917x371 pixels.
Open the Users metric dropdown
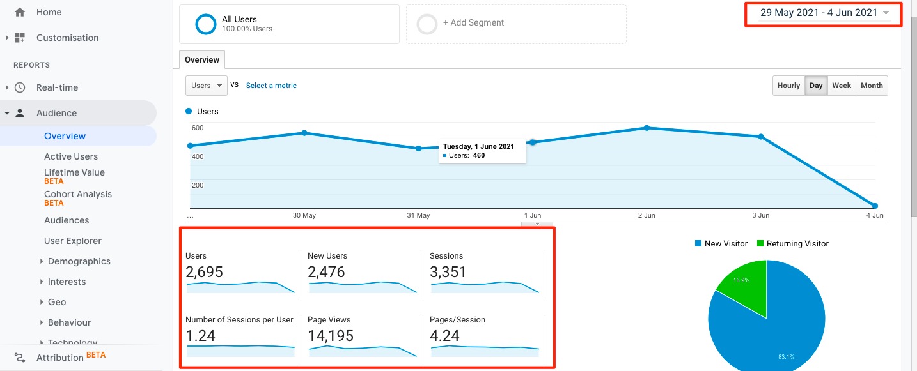tap(206, 86)
